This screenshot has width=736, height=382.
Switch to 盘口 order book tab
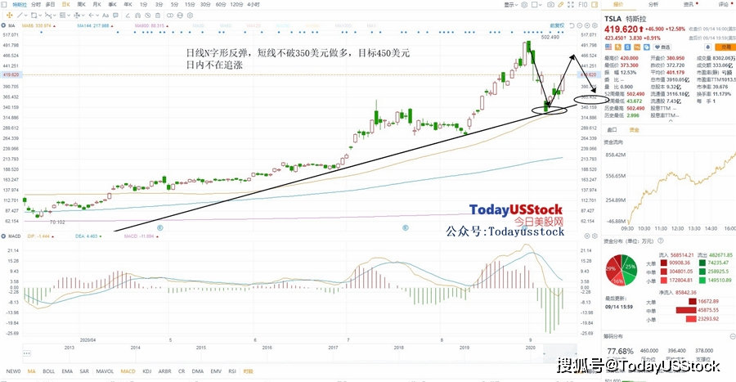pyautogui.click(x=612, y=129)
